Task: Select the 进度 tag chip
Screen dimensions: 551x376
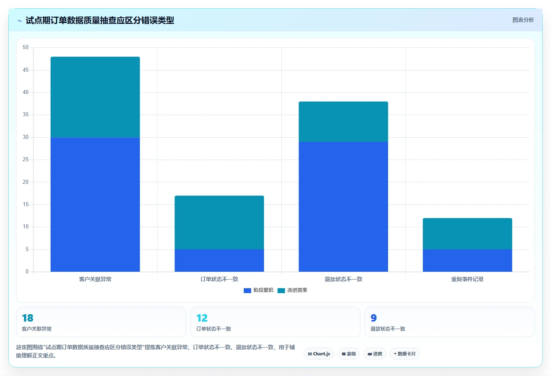Action: click(374, 354)
